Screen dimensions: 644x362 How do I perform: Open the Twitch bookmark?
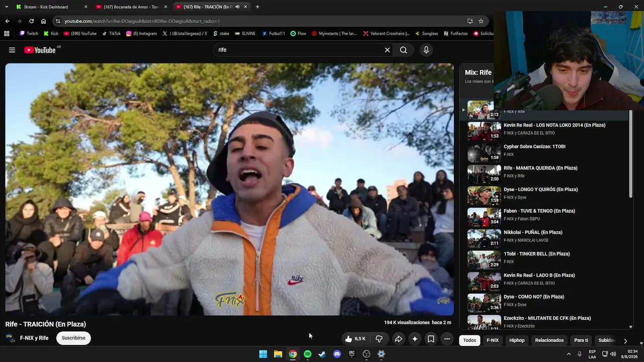[x=29, y=34]
